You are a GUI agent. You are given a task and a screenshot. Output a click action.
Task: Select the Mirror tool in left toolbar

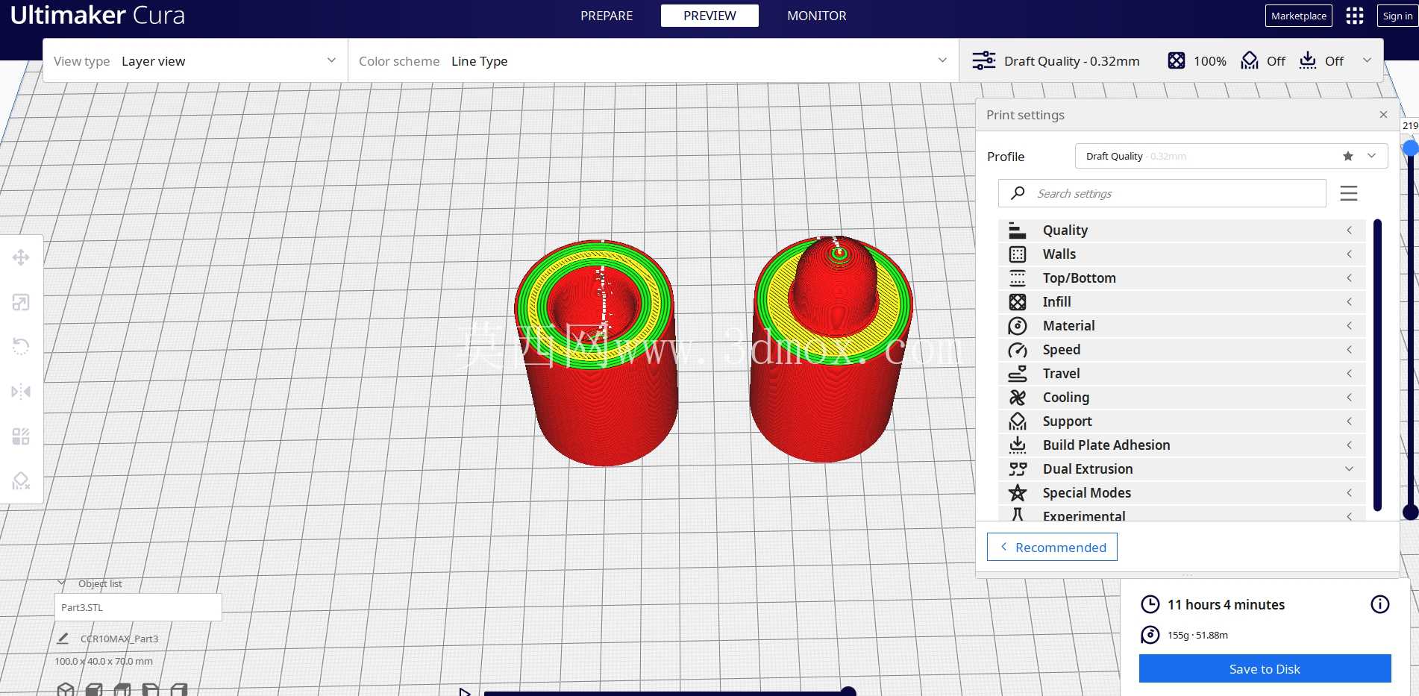click(x=21, y=392)
